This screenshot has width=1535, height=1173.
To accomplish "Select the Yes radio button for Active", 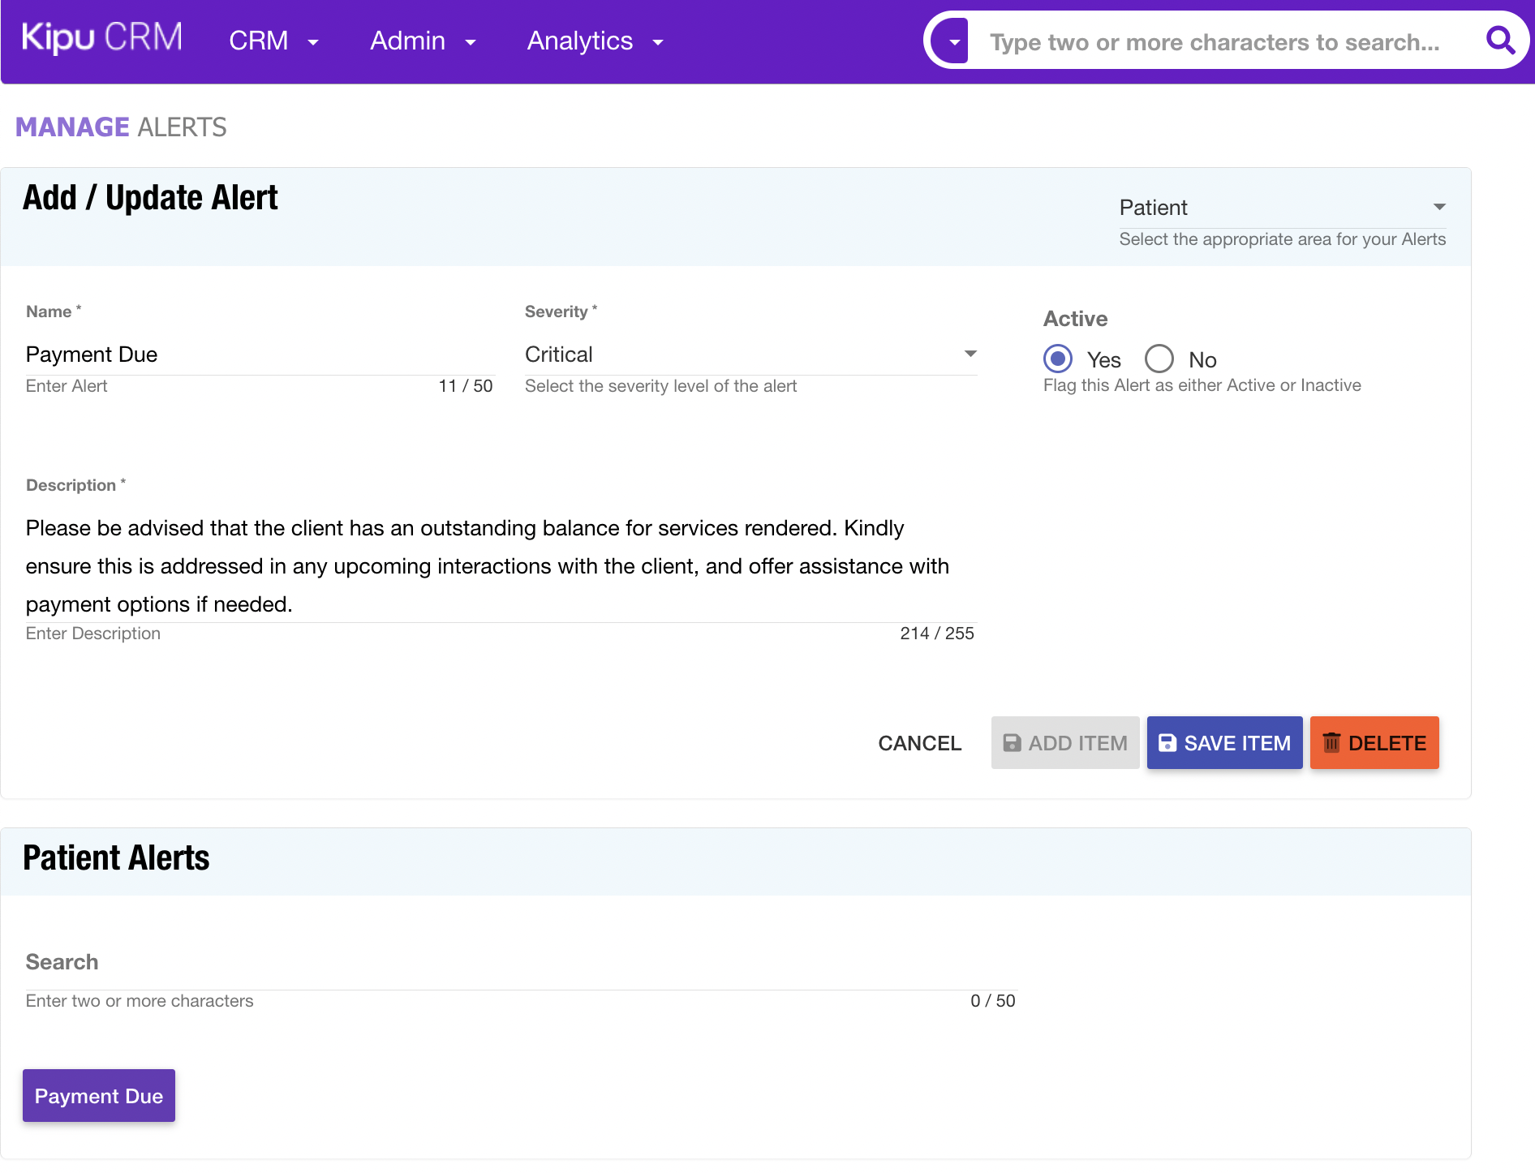I will pos(1058,359).
